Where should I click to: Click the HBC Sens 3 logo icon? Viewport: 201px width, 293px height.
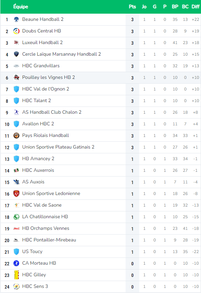click(16, 287)
